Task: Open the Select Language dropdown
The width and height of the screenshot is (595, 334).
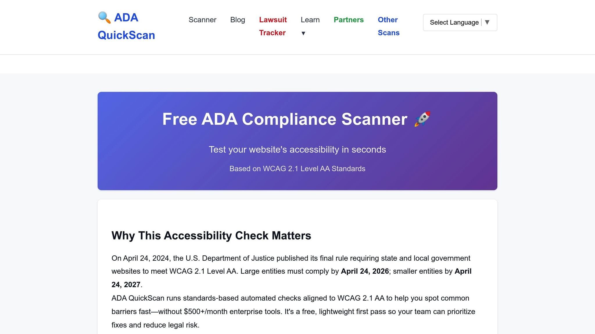Action: 460,22
